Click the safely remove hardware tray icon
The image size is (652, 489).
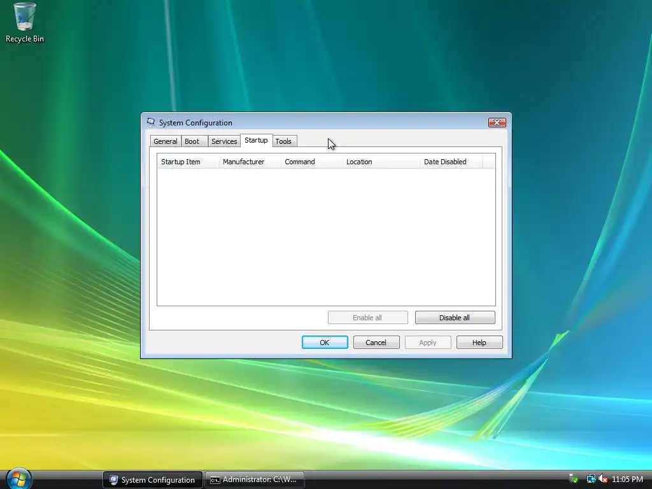[574, 479]
